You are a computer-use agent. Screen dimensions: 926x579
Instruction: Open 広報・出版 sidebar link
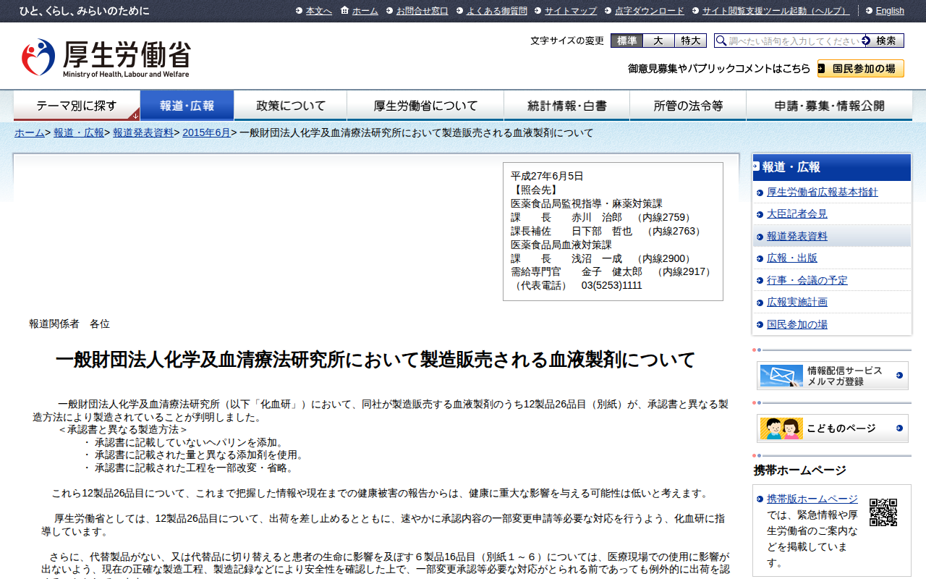tap(792, 258)
